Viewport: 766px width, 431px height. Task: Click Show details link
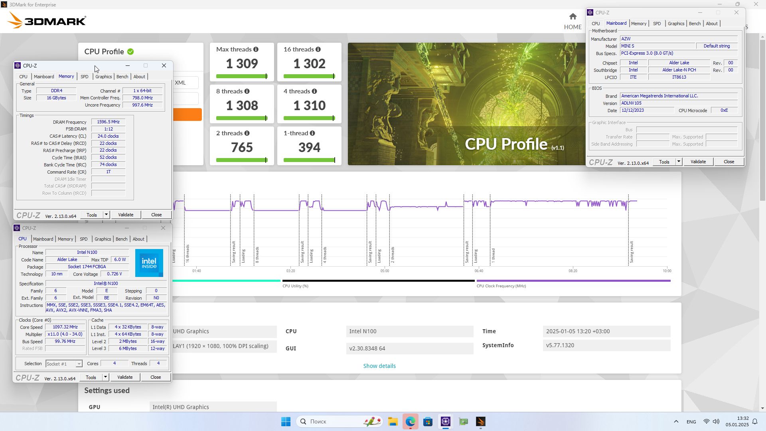(379, 366)
